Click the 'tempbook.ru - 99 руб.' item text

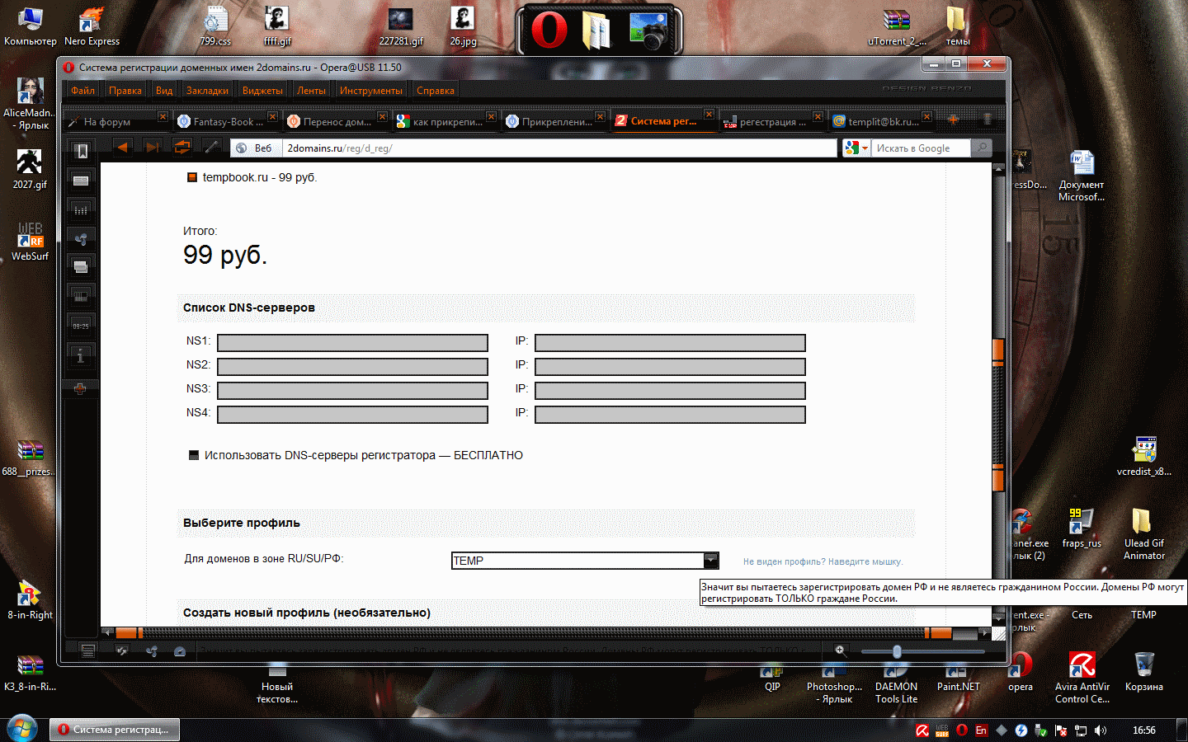pyautogui.click(x=260, y=177)
